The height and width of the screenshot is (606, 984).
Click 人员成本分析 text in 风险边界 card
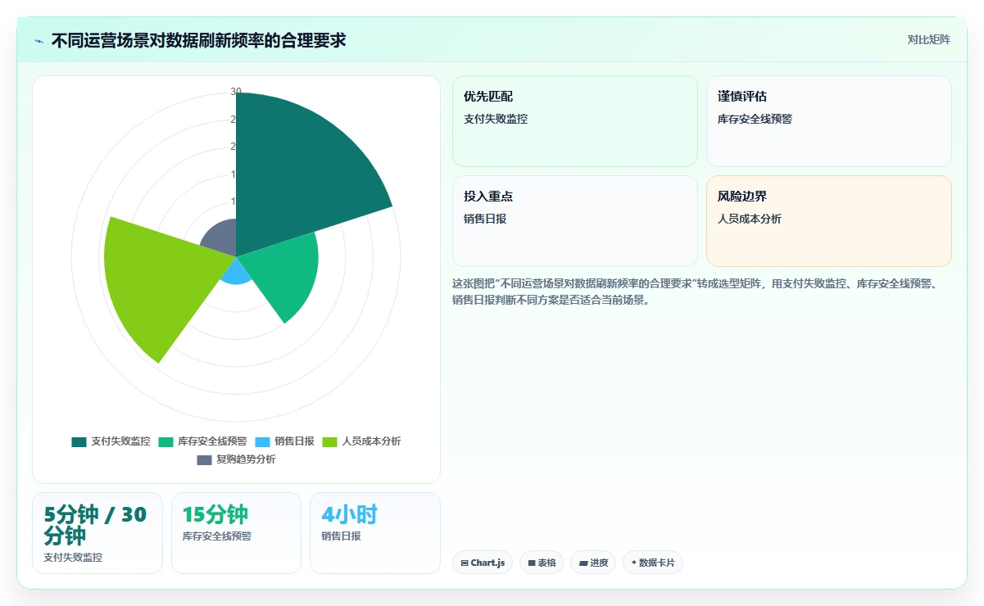click(750, 219)
